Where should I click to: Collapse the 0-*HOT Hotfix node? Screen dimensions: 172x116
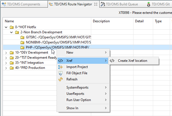tap(6, 27)
